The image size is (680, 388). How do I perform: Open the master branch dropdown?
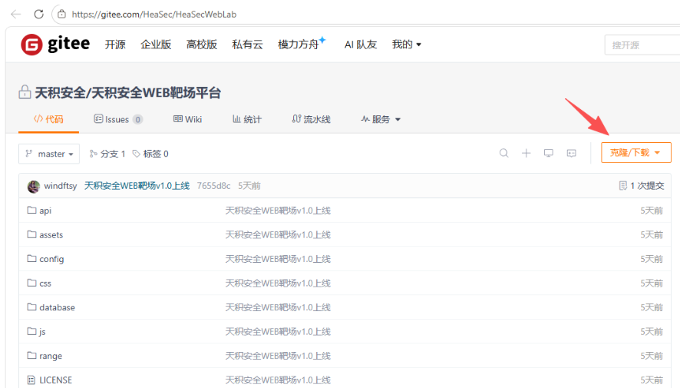coord(49,154)
